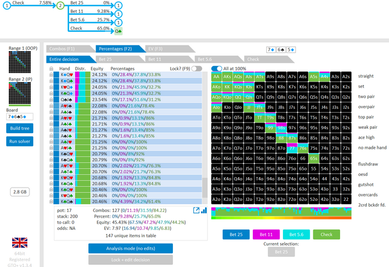This screenshot has height=267, width=389.
Task: Switch to Combos (F1) tab
Action: [x=68, y=49]
